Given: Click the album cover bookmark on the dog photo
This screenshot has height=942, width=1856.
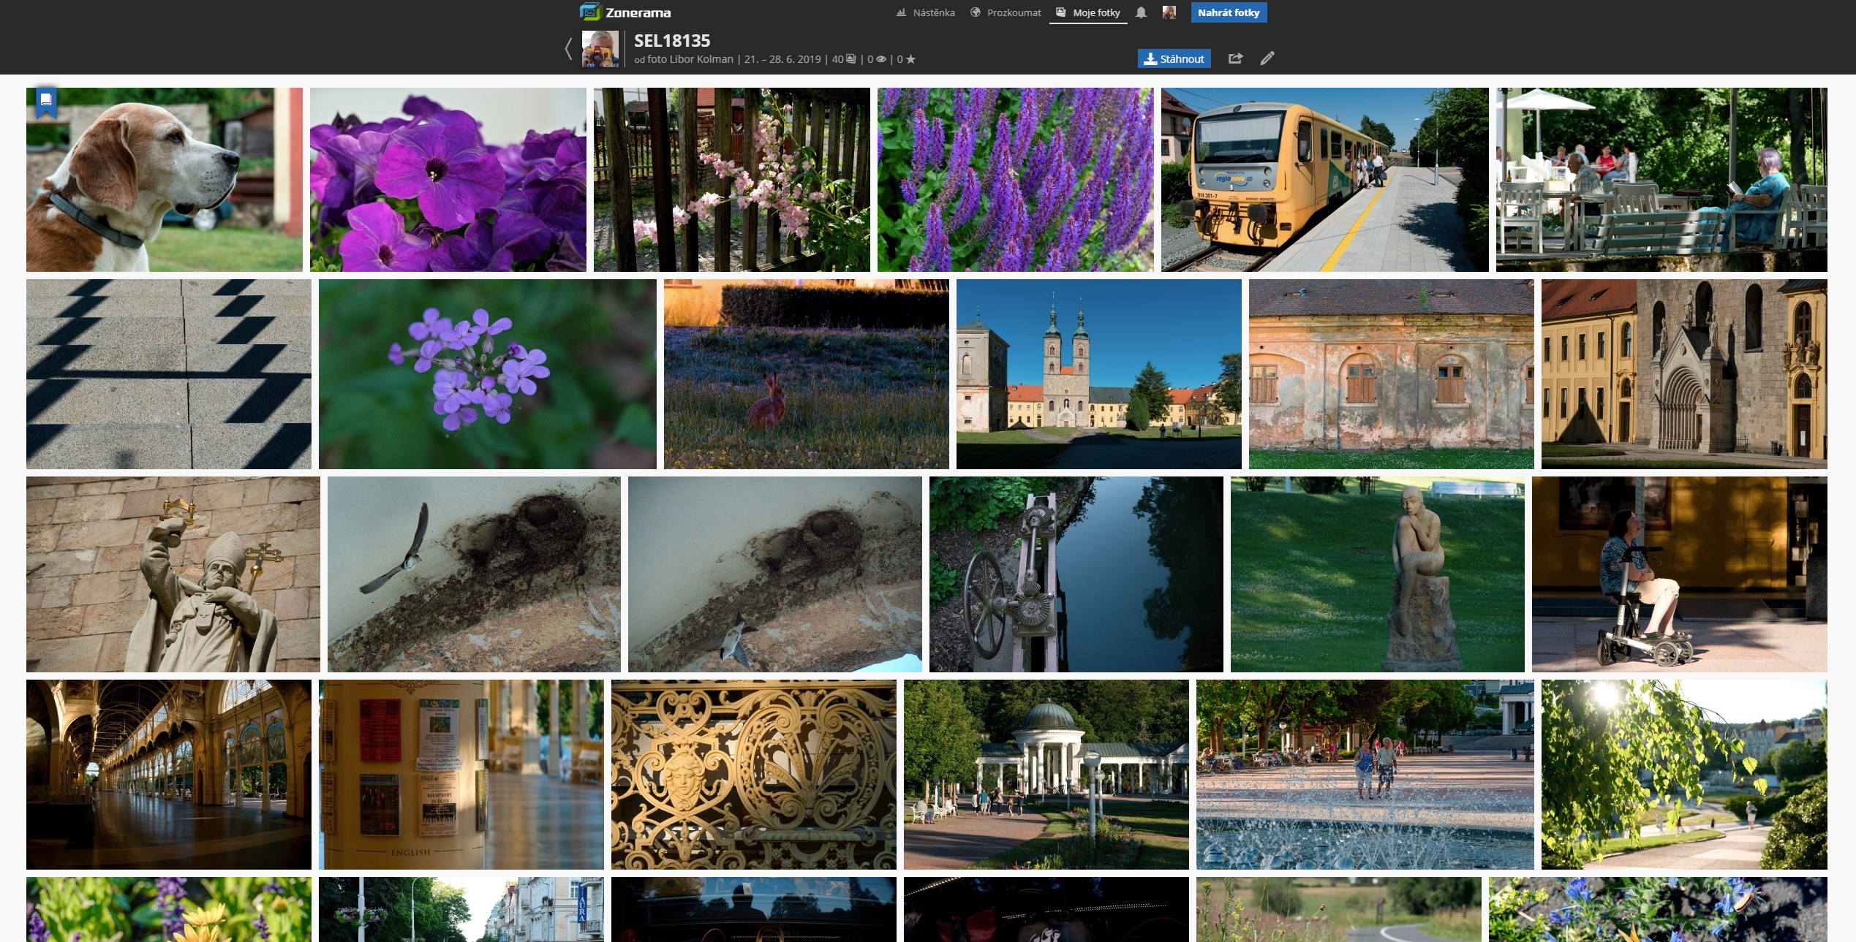Looking at the screenshot, I should (46, 101).
